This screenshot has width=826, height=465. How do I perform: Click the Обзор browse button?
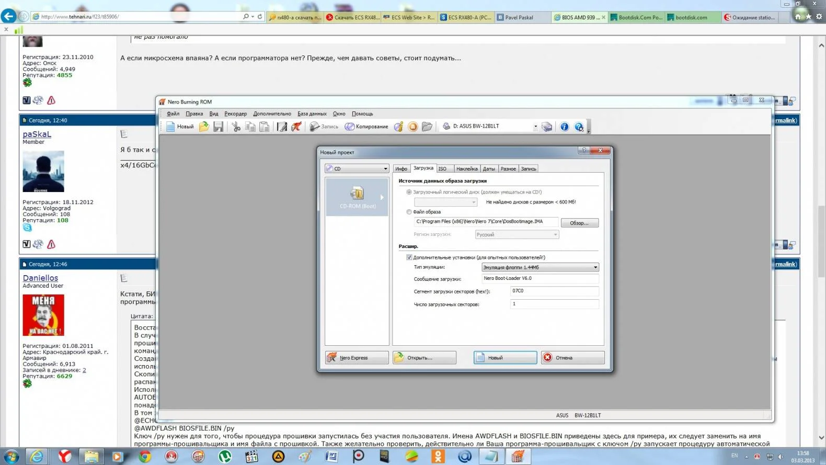coord(579,223)
